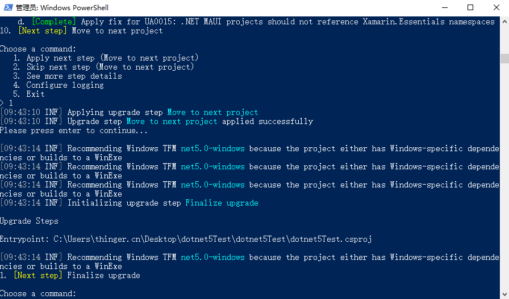The height and width of the screenshot is (299, 509).
Task: Click the scrollbar track below the thumb
Action: [x=504, y=175]
